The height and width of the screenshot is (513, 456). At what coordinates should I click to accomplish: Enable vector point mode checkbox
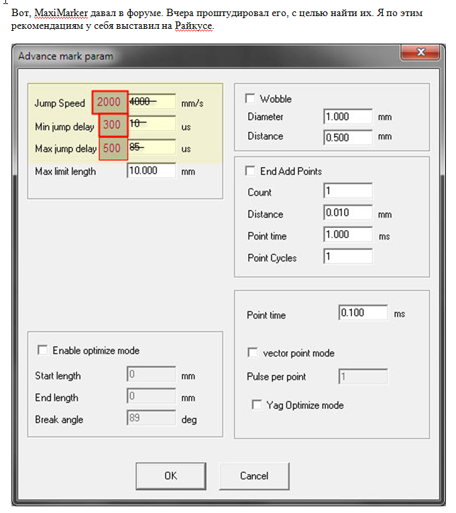(253, 353)
